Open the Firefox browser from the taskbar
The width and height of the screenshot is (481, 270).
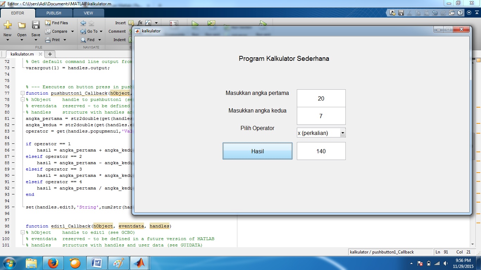tap(53, 263)
